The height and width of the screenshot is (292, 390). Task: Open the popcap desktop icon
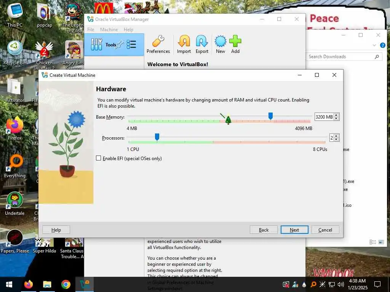pyautogui.click(x=44, y=15)
